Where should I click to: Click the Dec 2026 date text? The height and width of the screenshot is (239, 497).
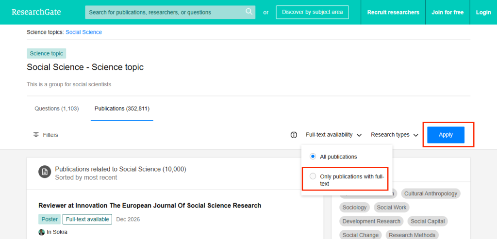(128, 219)
